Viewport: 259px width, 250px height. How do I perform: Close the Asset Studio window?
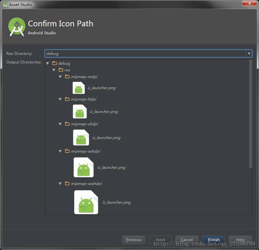coord(249,3)
